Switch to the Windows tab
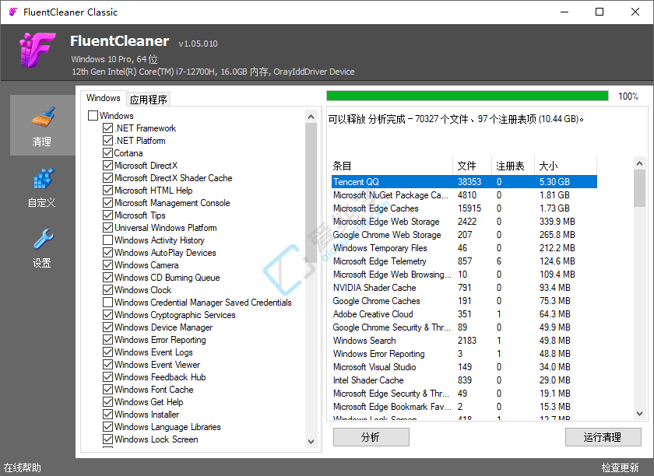 pyautogui.click(x=103, y=98)
